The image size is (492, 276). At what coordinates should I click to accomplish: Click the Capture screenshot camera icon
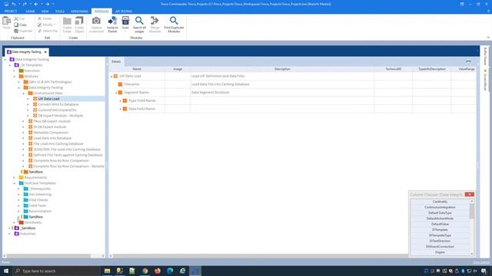pyautogui.click(x=96, y=21)
